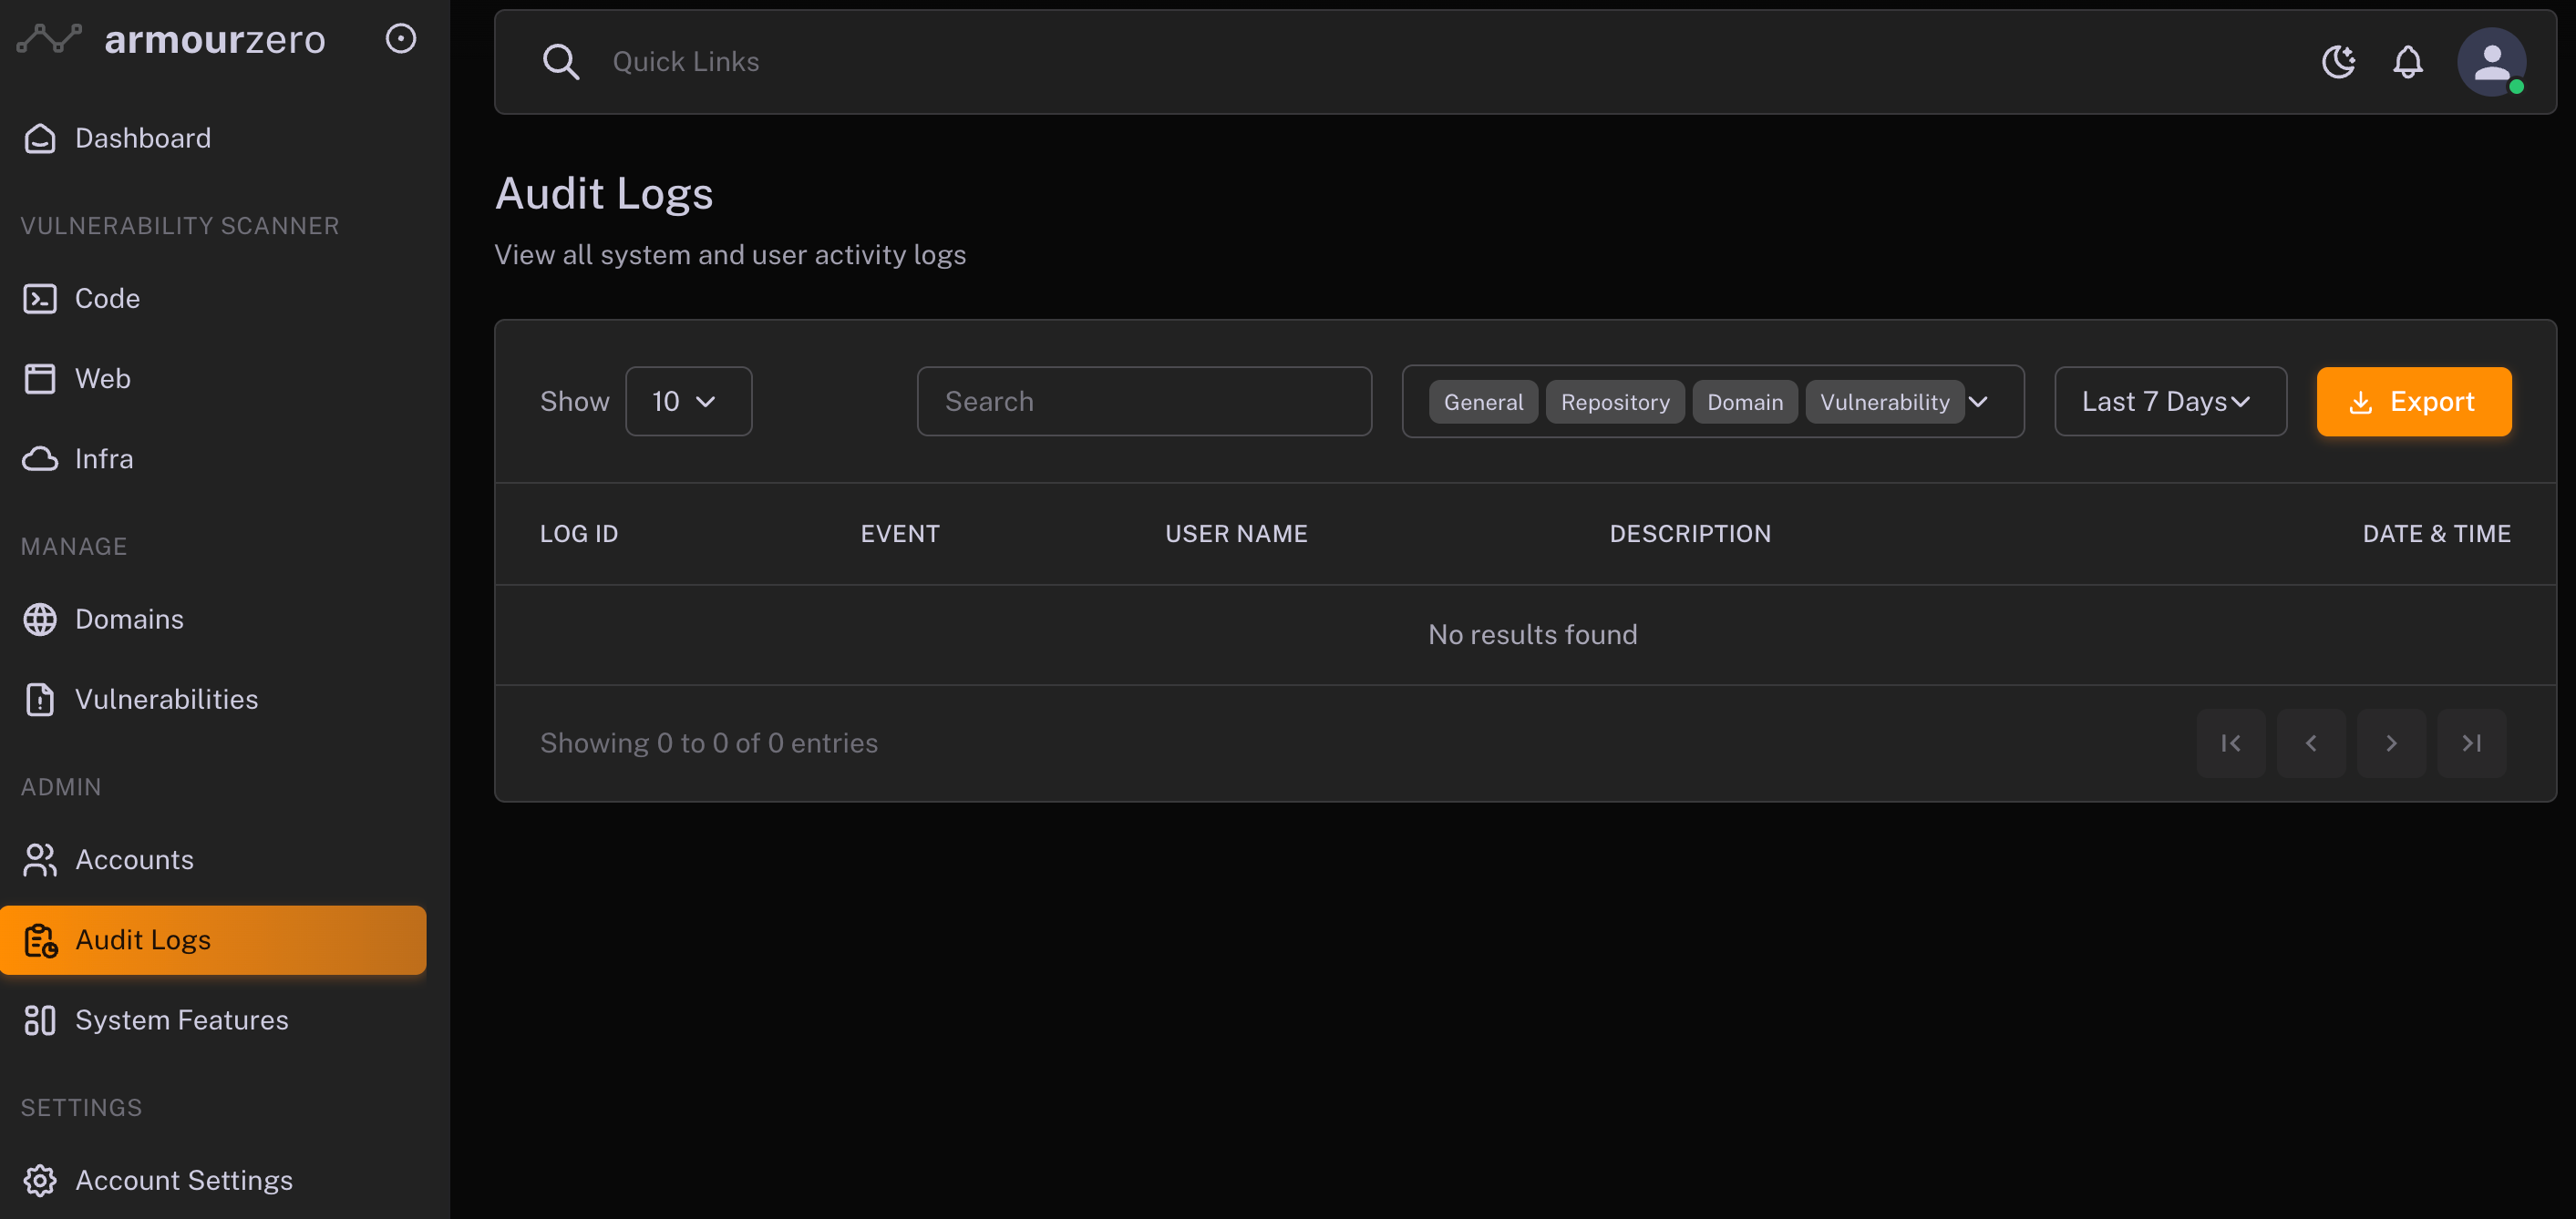Navigate to System Features page

coord(181,1019)
